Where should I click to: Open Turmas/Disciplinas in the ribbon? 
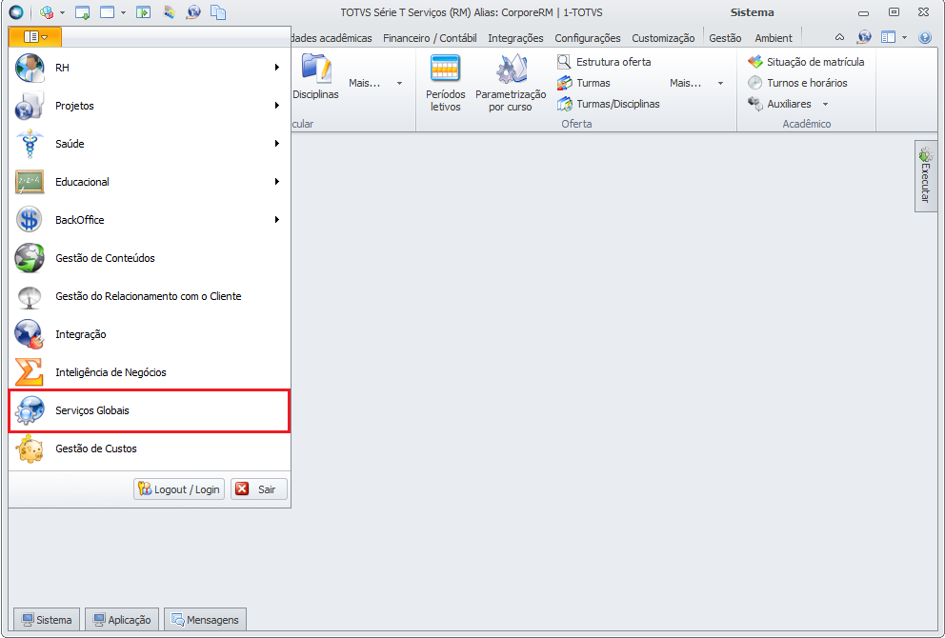click(609, 104)
